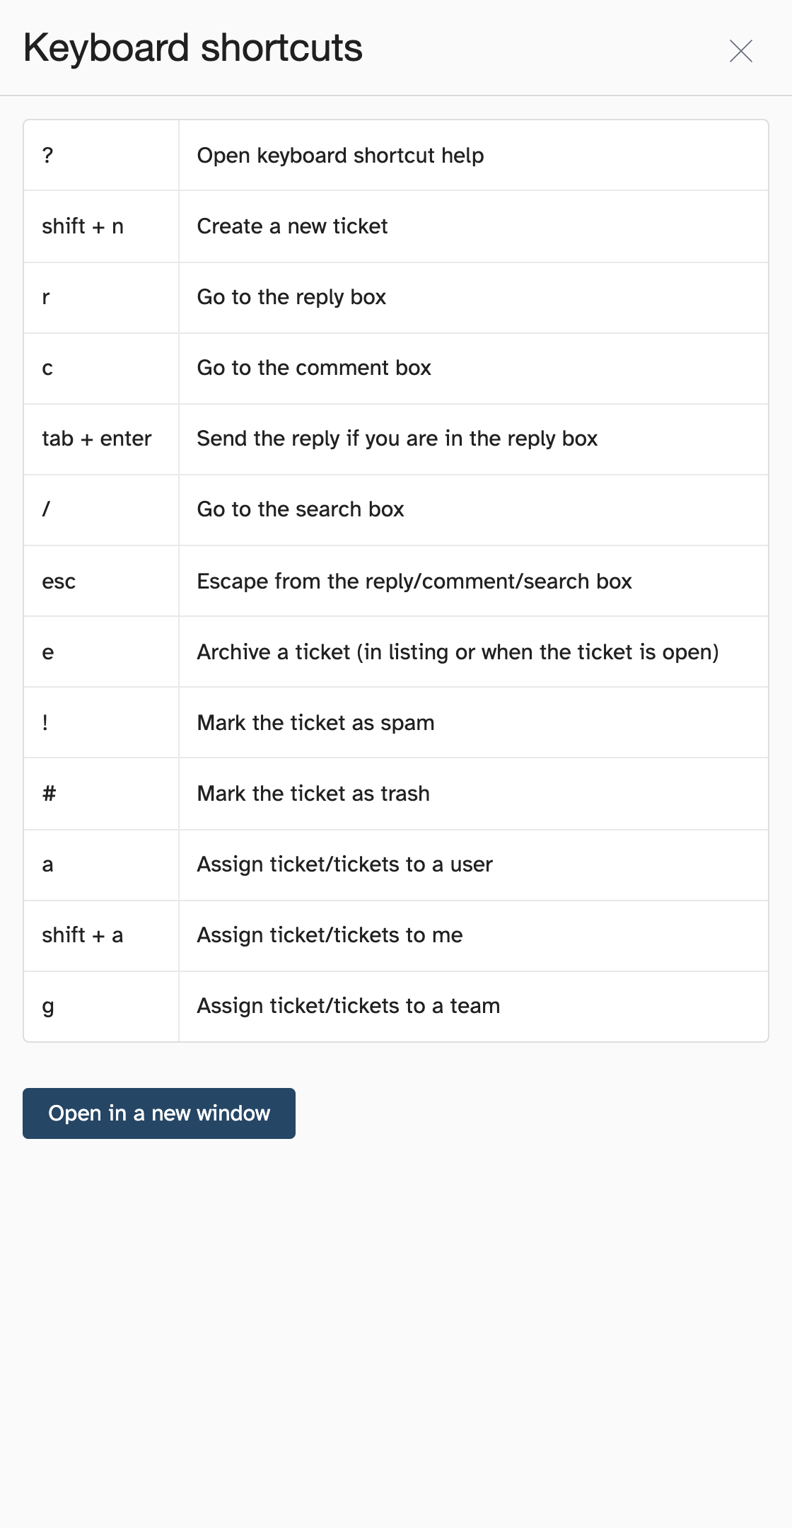Click the 'Archive a ticket' description row
Screen dimensions: 792x1528
click(458, 652)
